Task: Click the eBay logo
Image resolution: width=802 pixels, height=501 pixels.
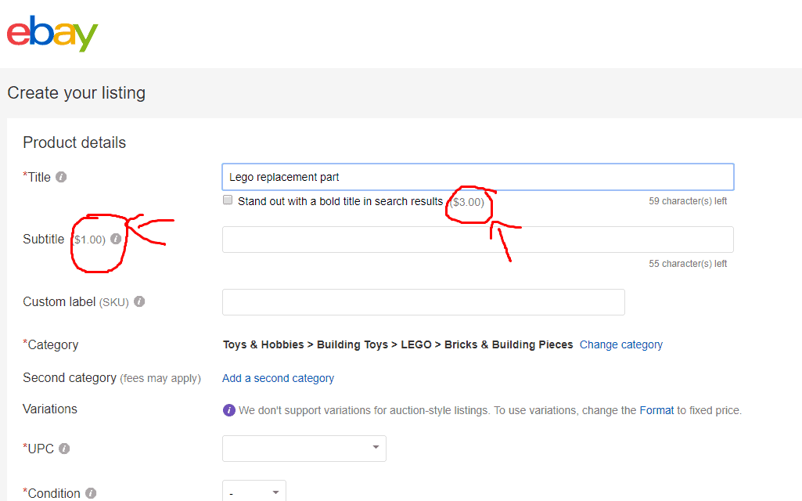Action: tap(52, 34)
